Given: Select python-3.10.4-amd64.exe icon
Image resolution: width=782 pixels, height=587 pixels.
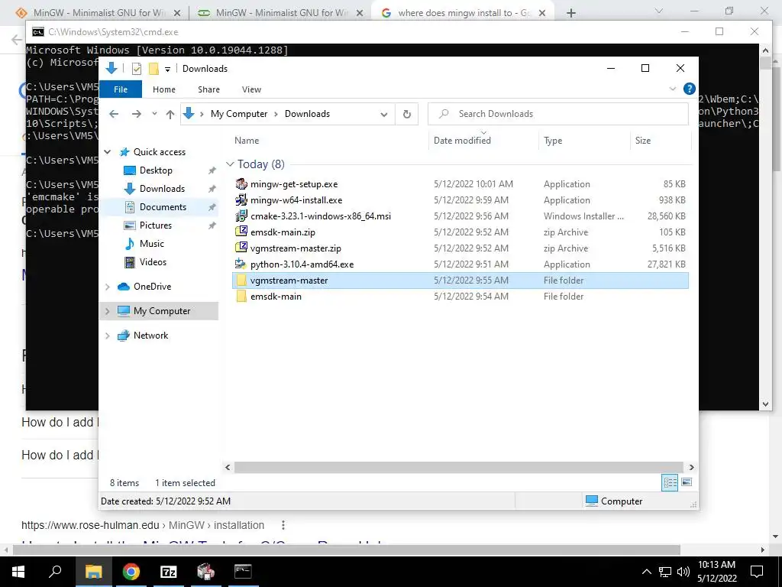Looking at the screenshot, I should tap(241, 264).
